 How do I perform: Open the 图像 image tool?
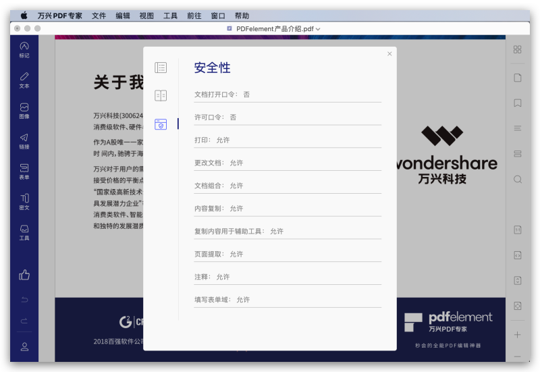(24, 111)
